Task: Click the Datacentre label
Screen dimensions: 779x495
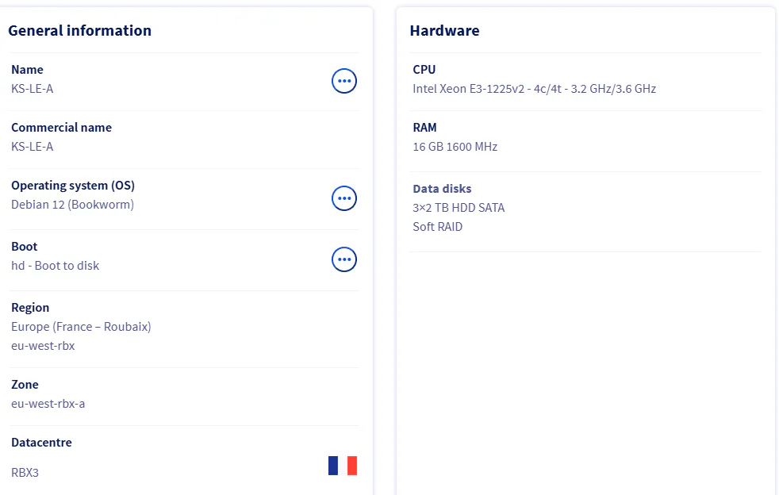Action: point(41,443)
